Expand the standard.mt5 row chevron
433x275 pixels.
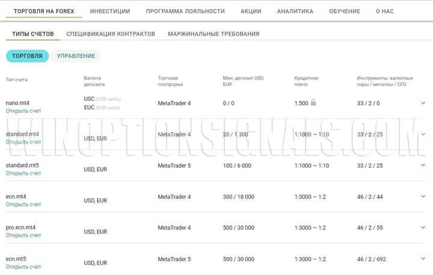(423, 165)
